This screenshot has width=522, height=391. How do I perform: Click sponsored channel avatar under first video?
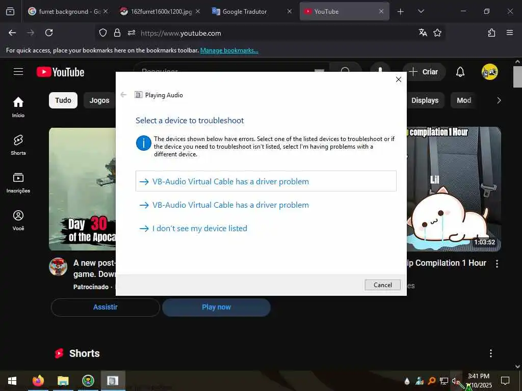[58, 267]
